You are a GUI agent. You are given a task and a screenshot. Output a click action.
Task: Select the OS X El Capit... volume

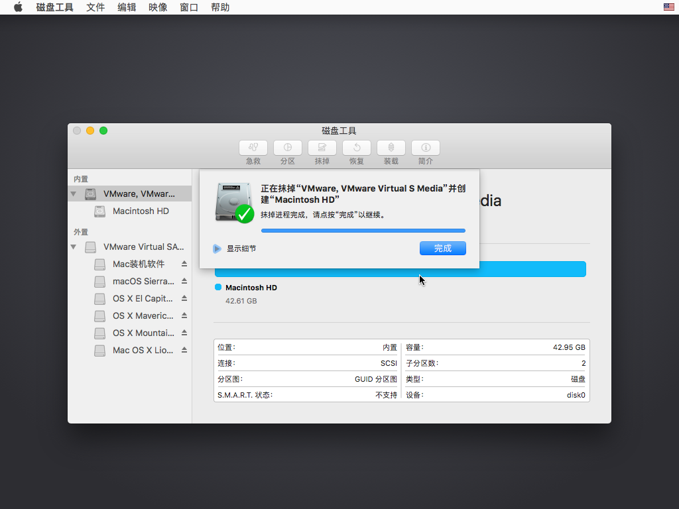coord(130,298)
